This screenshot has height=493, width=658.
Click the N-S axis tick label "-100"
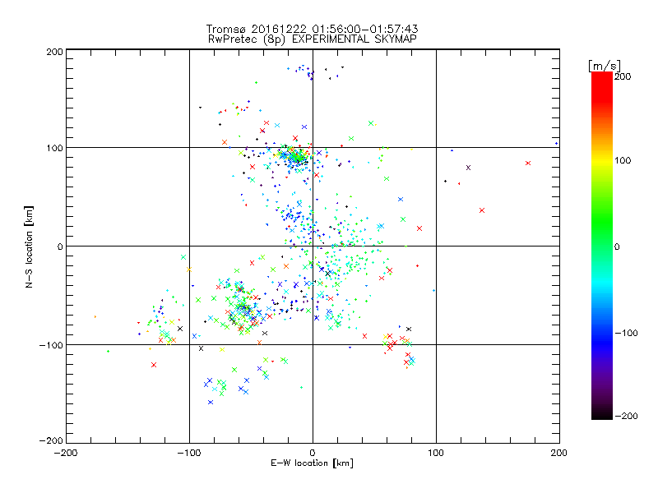51,345
